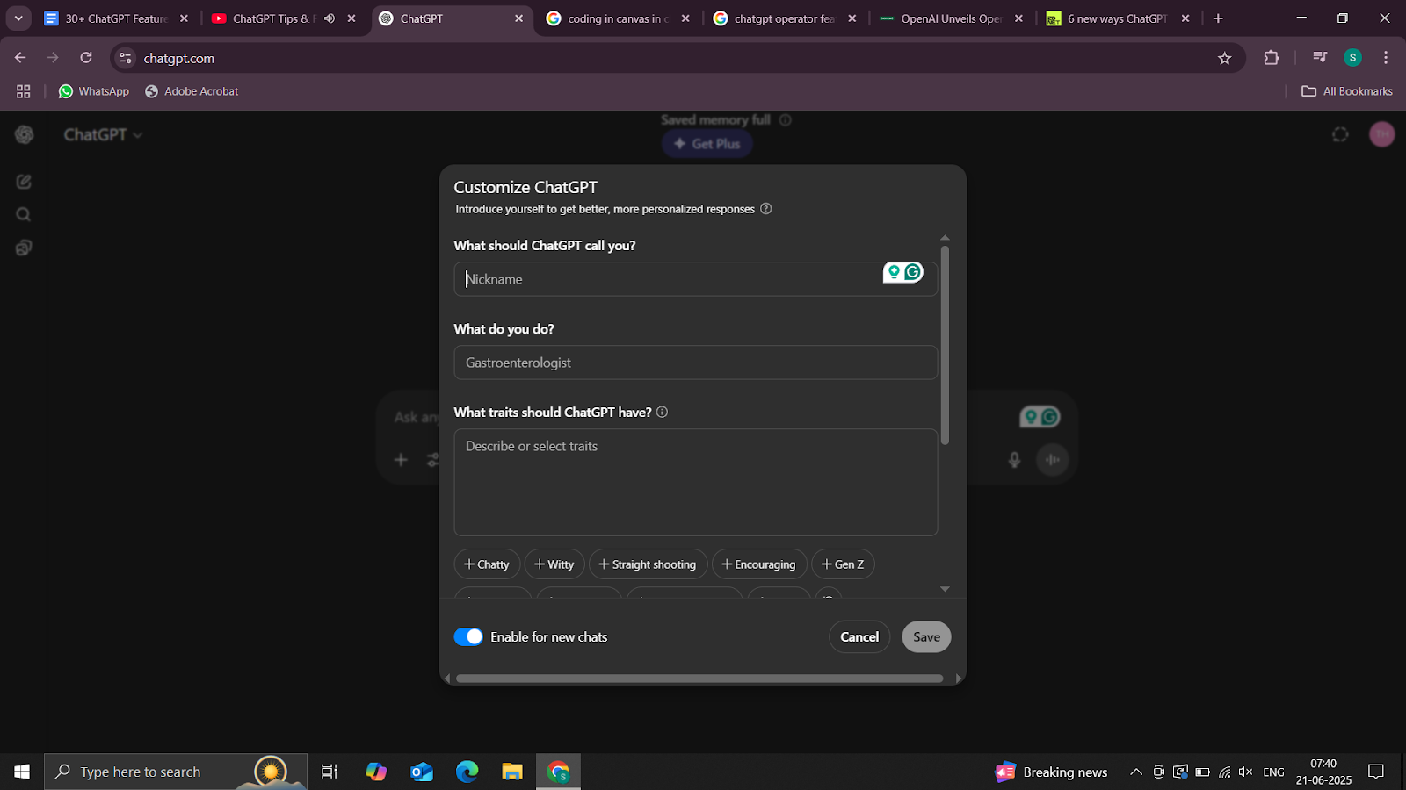Click the temporary chat icon at top right

coord(1340,134)
